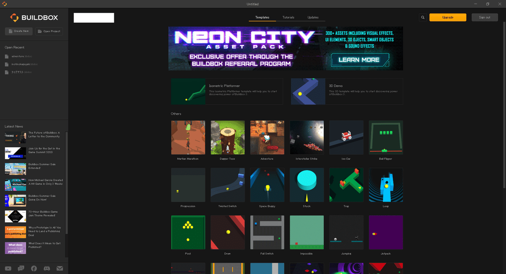The width and height of the screenshot is (506, 274).
Task: Choose the Draw template
Action: (228, 233)
